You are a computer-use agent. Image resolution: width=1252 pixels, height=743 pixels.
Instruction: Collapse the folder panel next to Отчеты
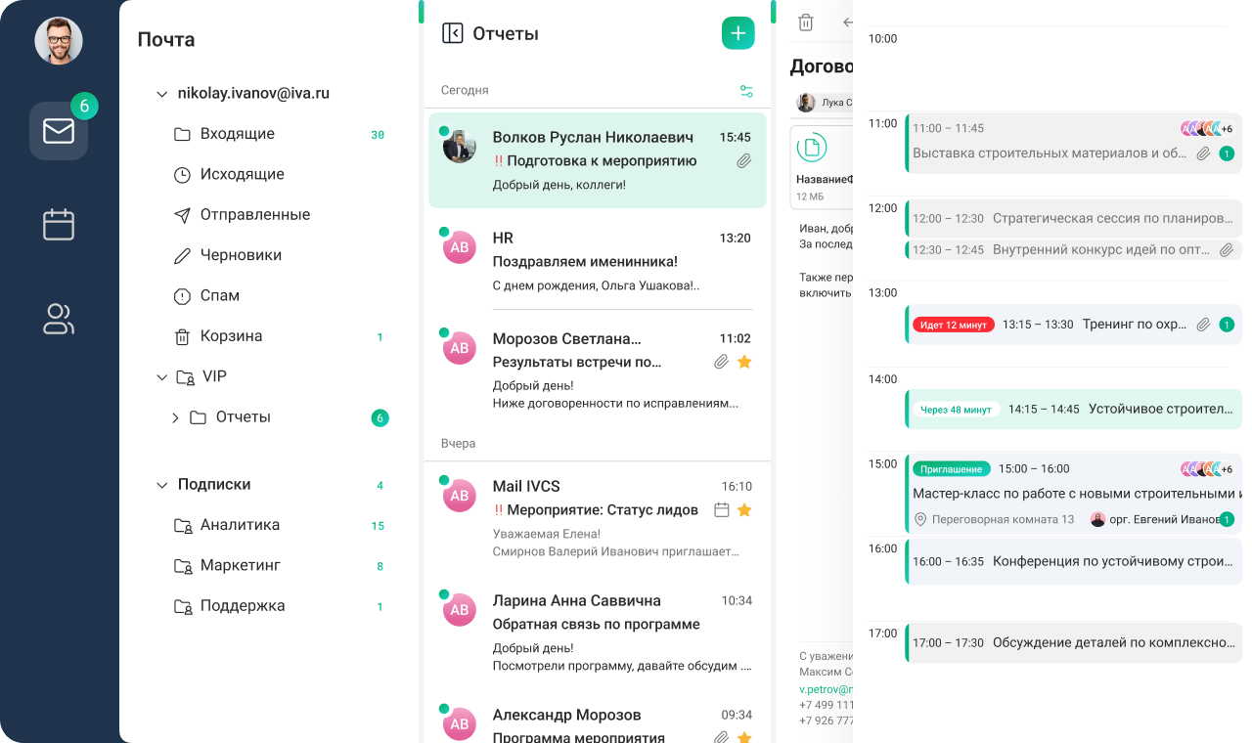point(452,33)
